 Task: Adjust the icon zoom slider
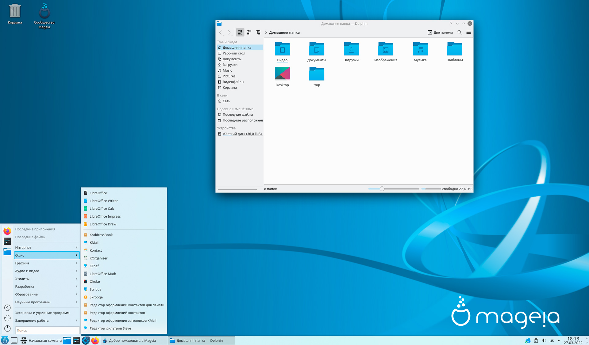pos(382,189)
